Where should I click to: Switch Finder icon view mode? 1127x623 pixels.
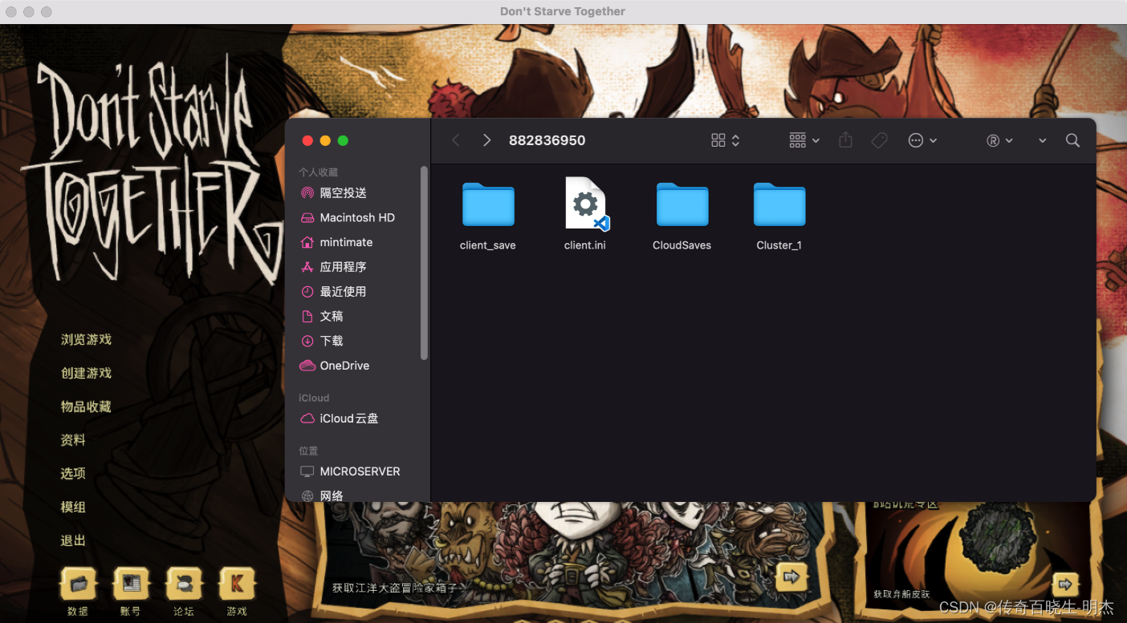coord(725,140)
